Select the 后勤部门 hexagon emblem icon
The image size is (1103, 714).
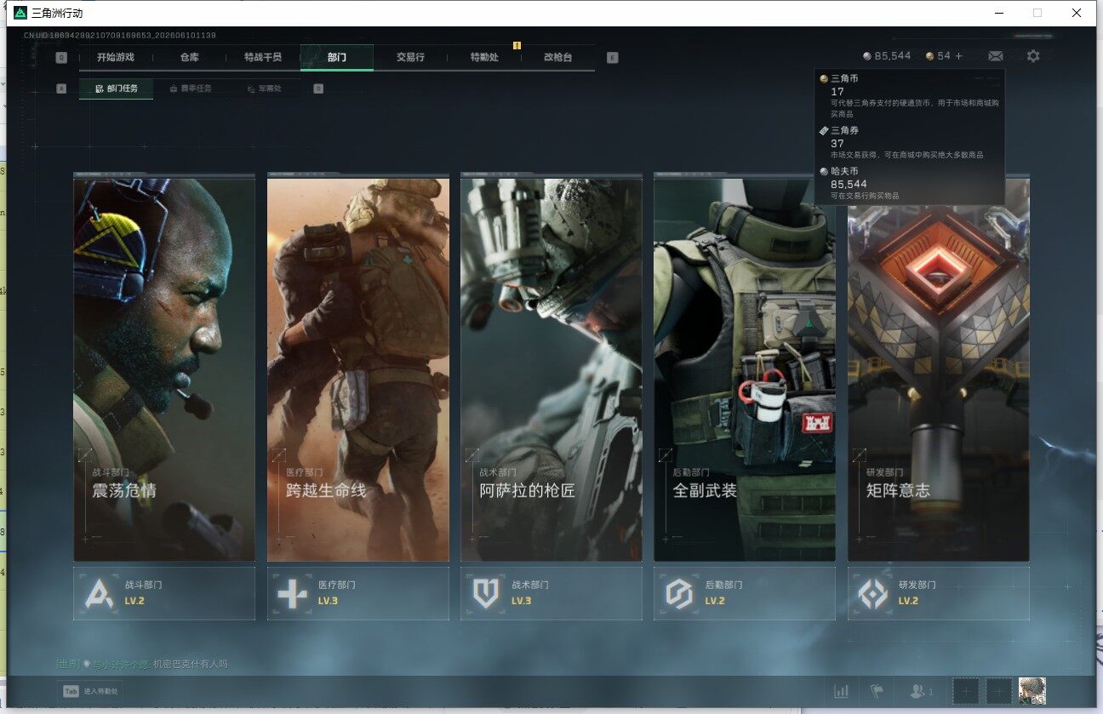click(679, 593)
